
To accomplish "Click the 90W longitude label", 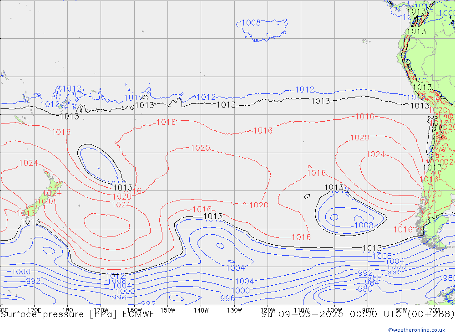I will [x=368, y=310].
